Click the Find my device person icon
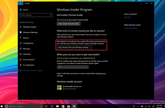The width and height of the screenshot is (165, 108). tap(21, 60)
